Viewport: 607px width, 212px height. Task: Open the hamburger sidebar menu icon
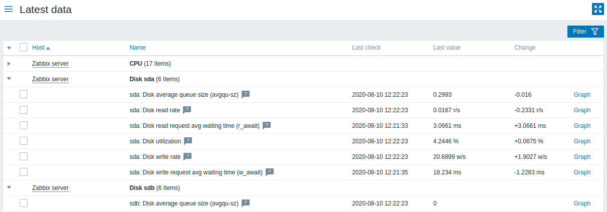tap(9, 9)
